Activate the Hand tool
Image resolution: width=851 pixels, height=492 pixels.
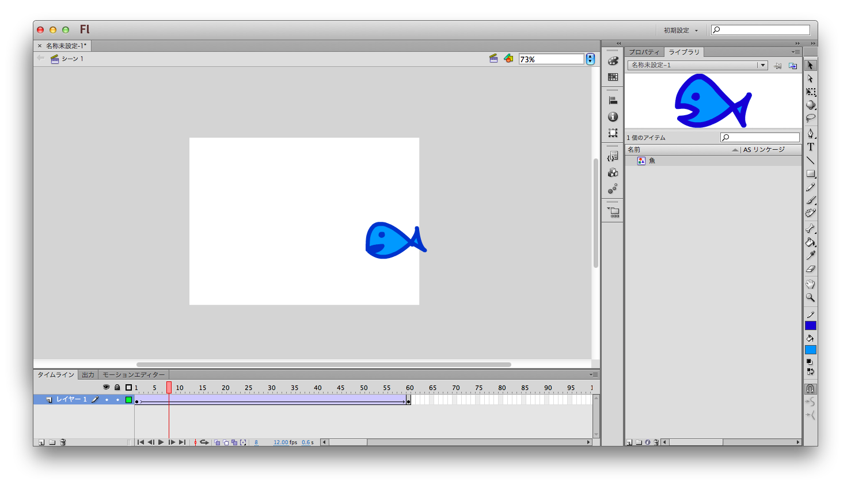(810, 284)
